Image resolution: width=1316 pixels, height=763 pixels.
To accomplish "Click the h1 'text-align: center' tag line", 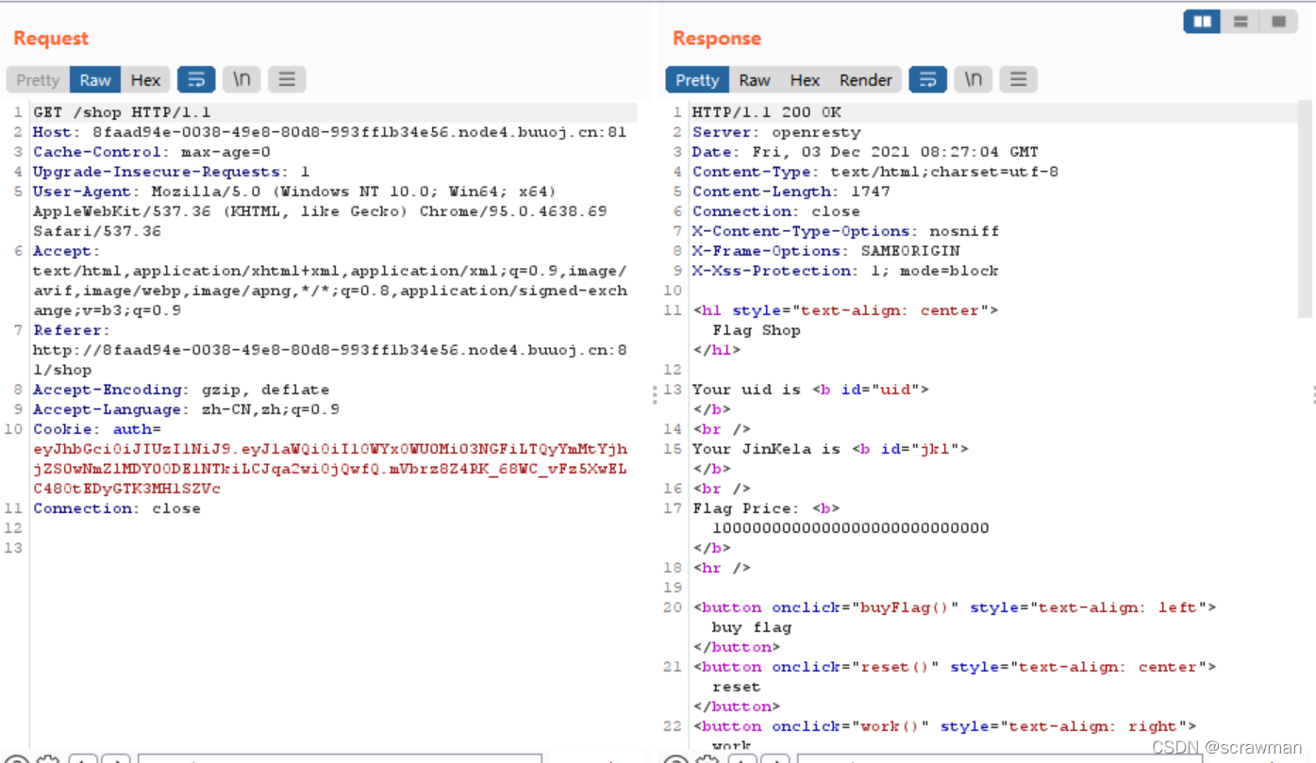I will (x=846, y=310).
